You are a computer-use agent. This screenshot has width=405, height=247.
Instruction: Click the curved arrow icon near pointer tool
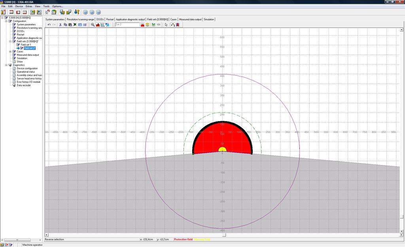tap(173, 25)
